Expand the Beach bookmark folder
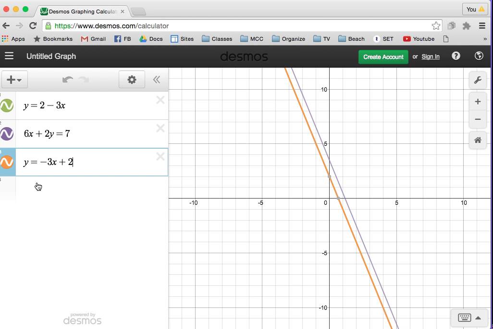Image resolution: width=493 pixels, height=329 pixels. (x=352, y=39)
